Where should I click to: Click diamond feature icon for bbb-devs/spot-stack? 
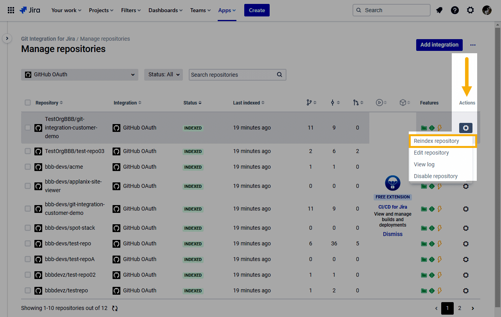click(432, 228)
